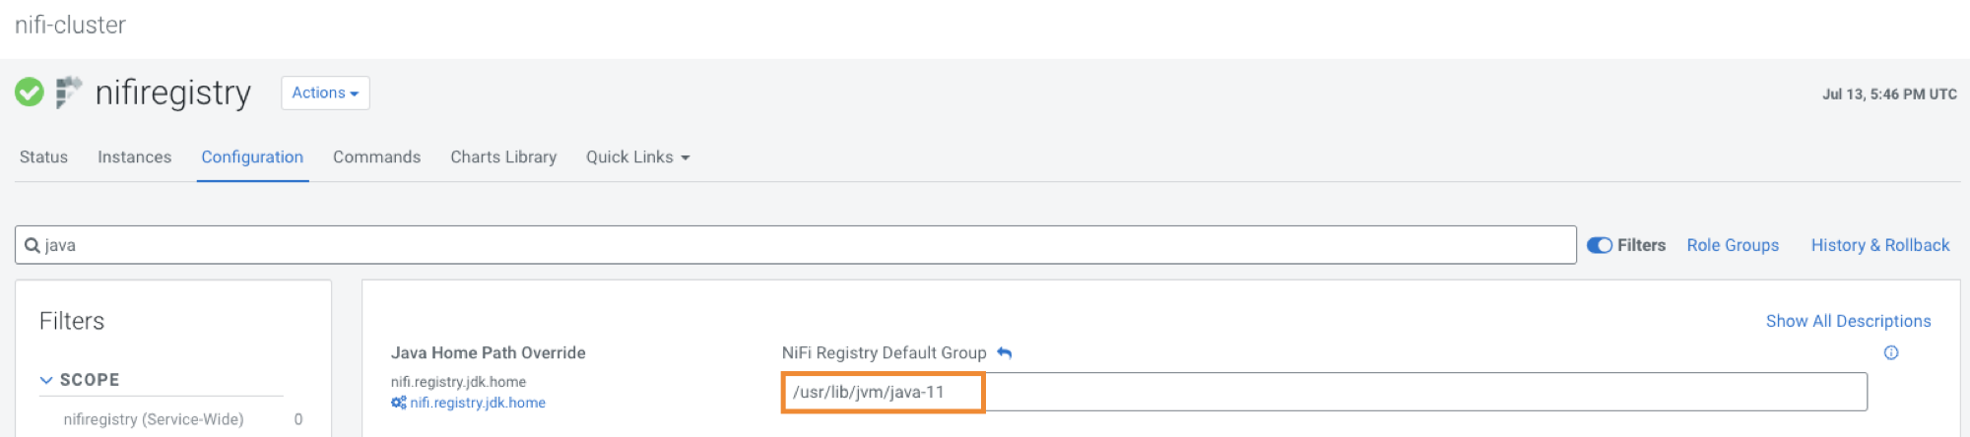
Task: Open the Role Groups link
Action: pos(1733,245)
